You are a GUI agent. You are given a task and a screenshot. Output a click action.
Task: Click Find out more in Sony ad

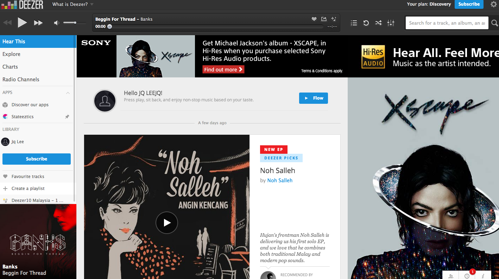pos(223,70)
